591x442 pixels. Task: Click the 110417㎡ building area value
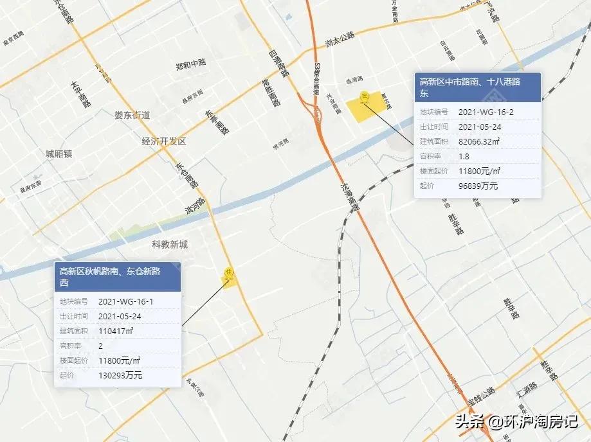[x=116, y=331]
